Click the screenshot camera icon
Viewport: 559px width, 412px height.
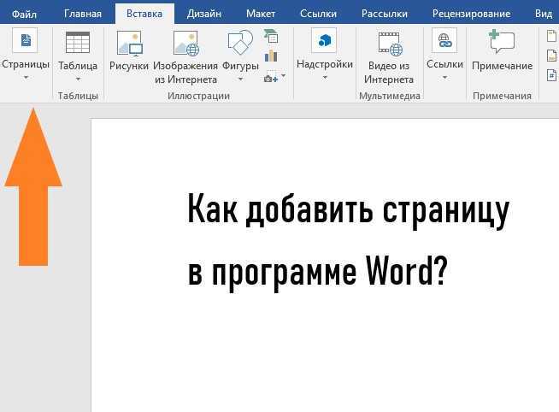tap(271, 79)
